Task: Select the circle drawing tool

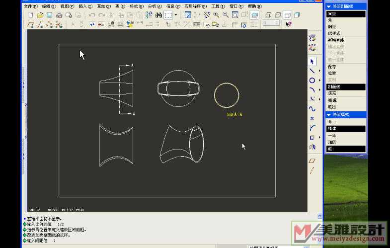Action: [312, 81]
